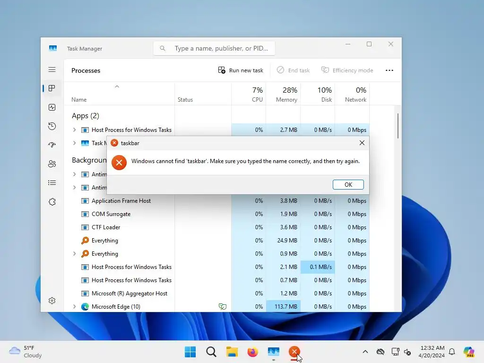Show hidden tray icons chevron

pos(365,352)
